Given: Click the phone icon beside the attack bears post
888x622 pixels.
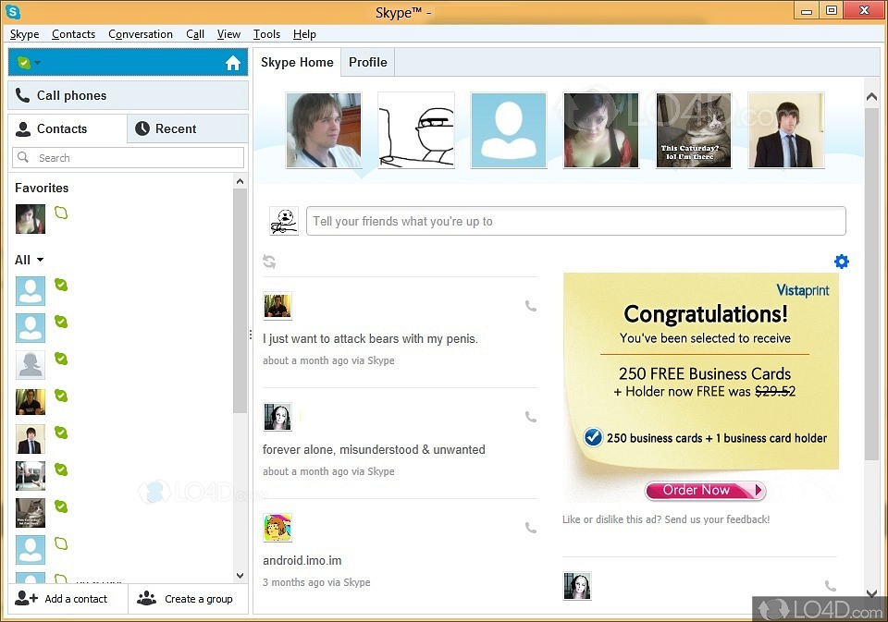Looking at the screenshot, I should coord(531,306).
